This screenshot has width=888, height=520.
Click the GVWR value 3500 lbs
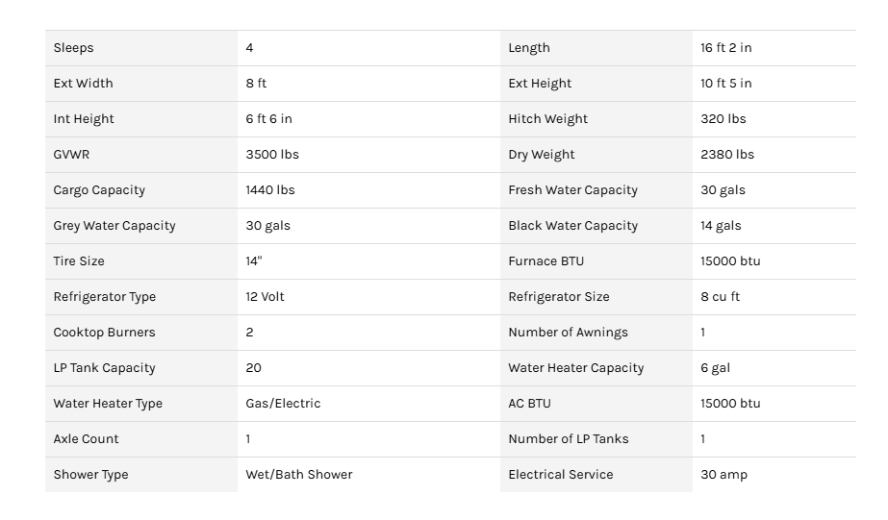tap(272, 155)
